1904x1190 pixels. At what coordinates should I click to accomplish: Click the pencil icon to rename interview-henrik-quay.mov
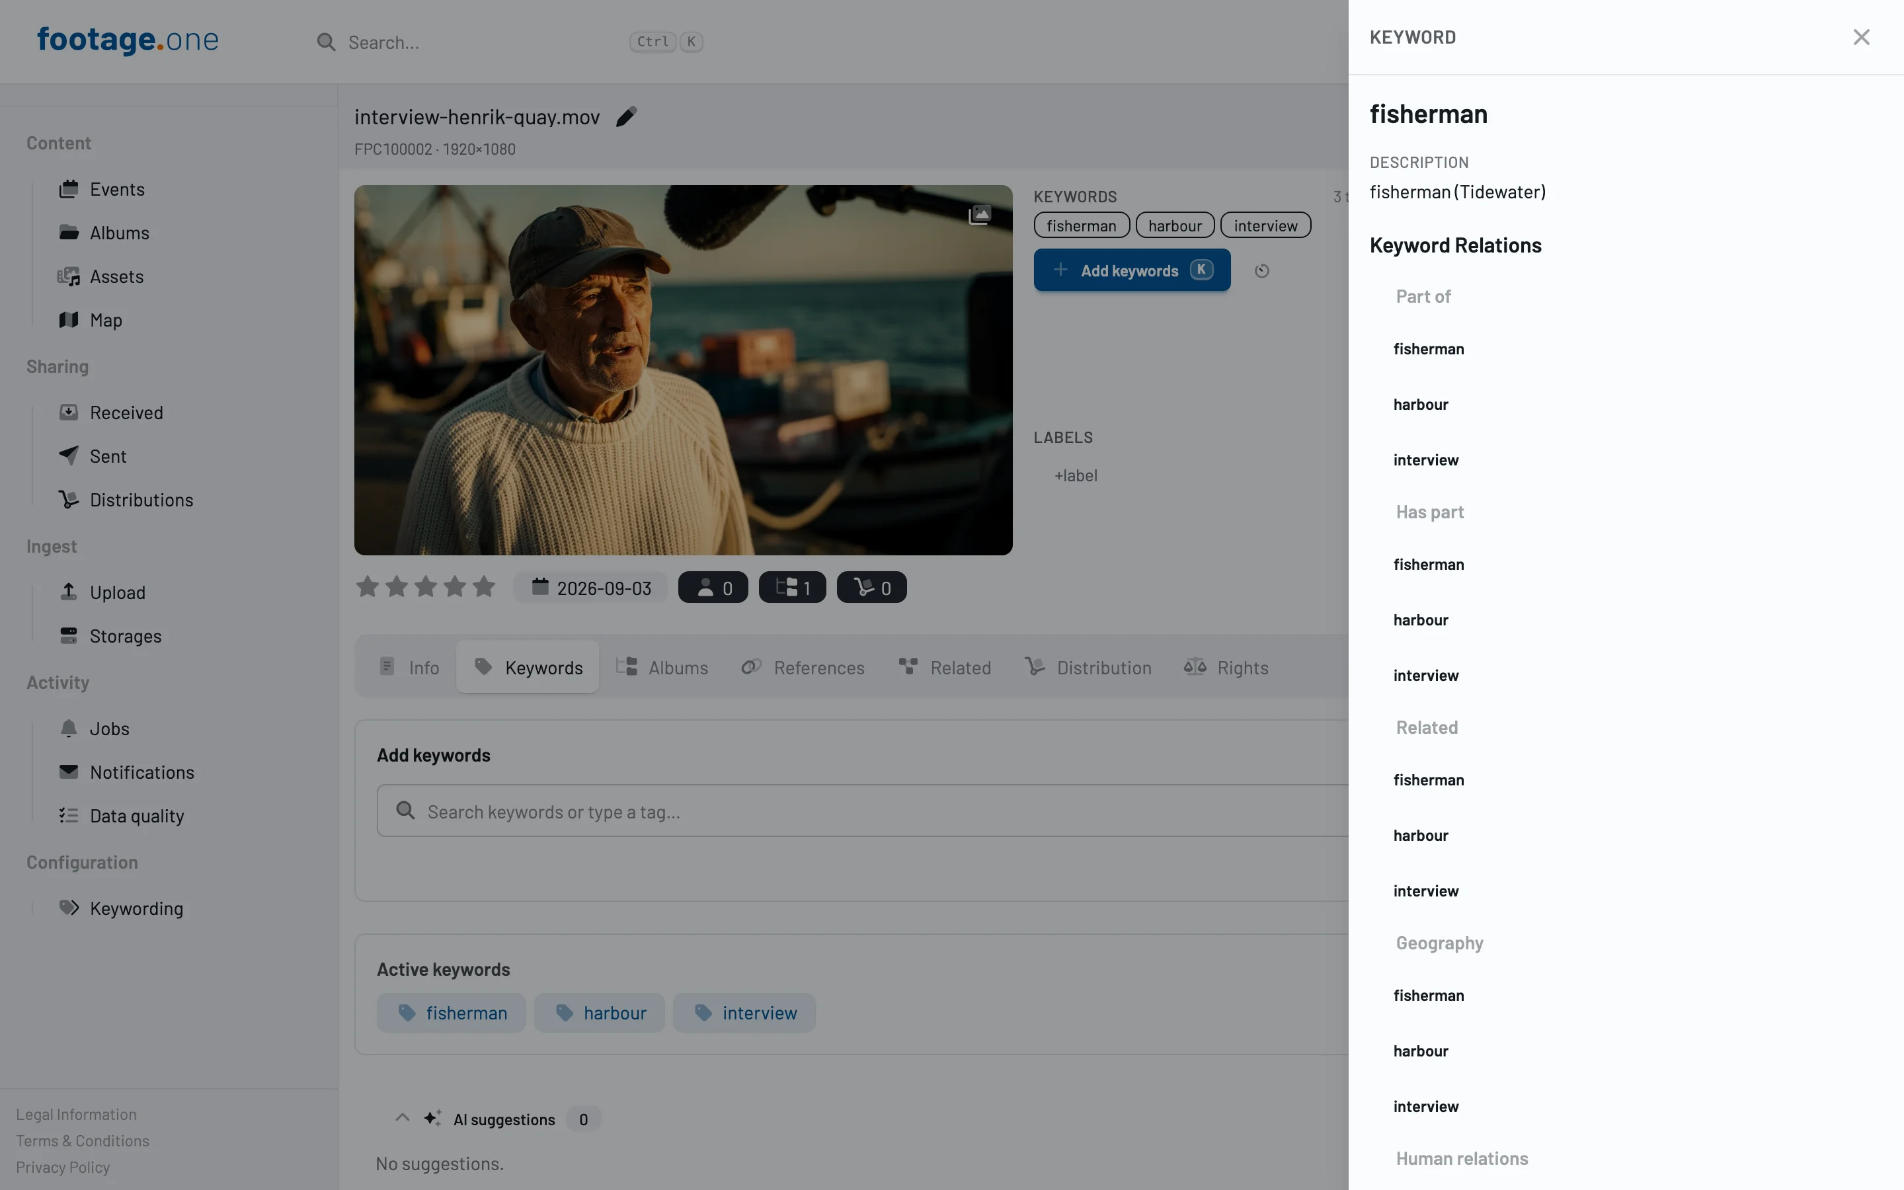click(626, 116)
